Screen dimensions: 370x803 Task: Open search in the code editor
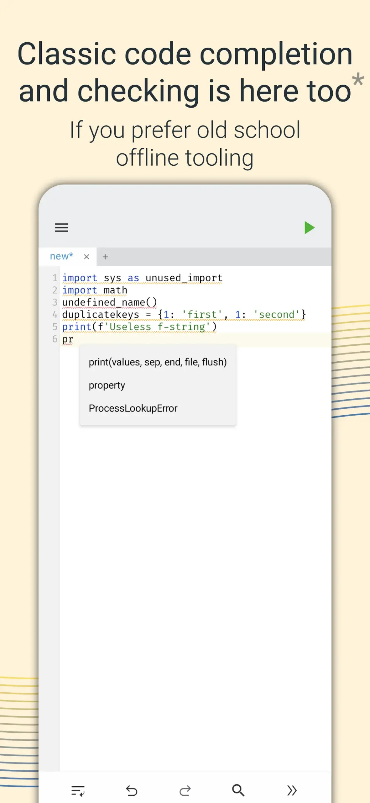238,790
